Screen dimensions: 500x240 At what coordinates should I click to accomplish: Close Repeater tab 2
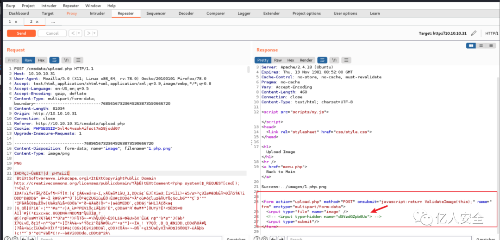point(37,22)
